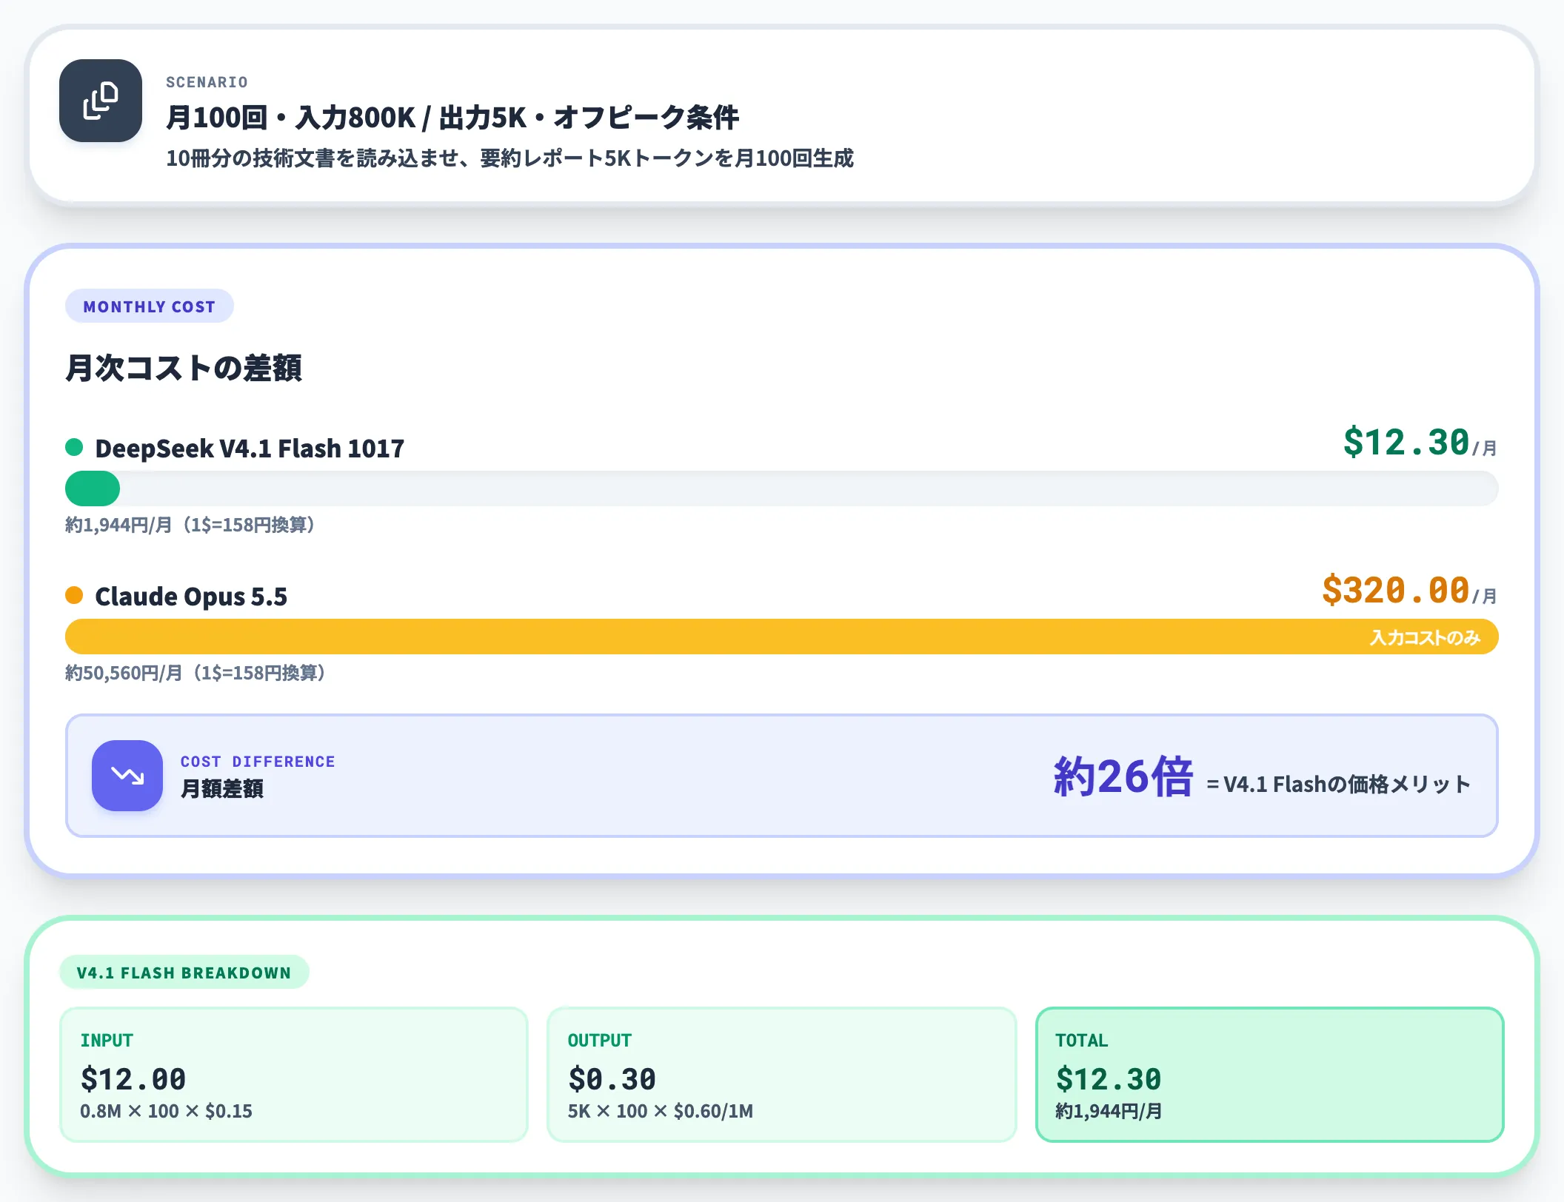Click the orange dot beside Claude Opus 5.5

[74, 595]
